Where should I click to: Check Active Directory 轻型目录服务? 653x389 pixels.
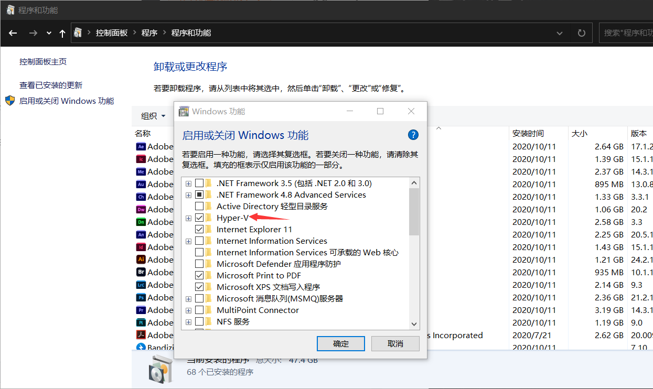(x=199, y=207)
